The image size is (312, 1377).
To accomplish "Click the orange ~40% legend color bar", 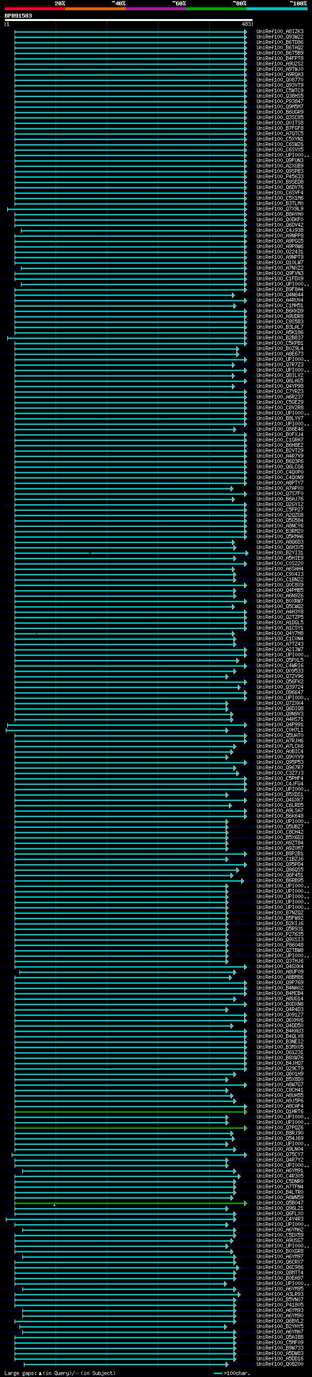I will pos(96,9).
